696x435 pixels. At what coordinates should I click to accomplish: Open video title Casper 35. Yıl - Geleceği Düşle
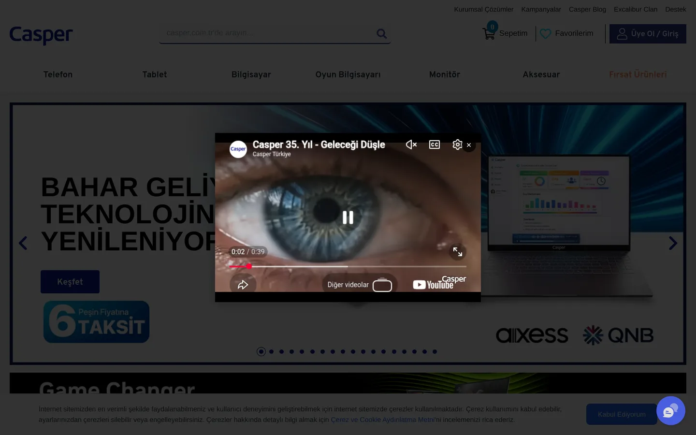click(x=319, y=145)
